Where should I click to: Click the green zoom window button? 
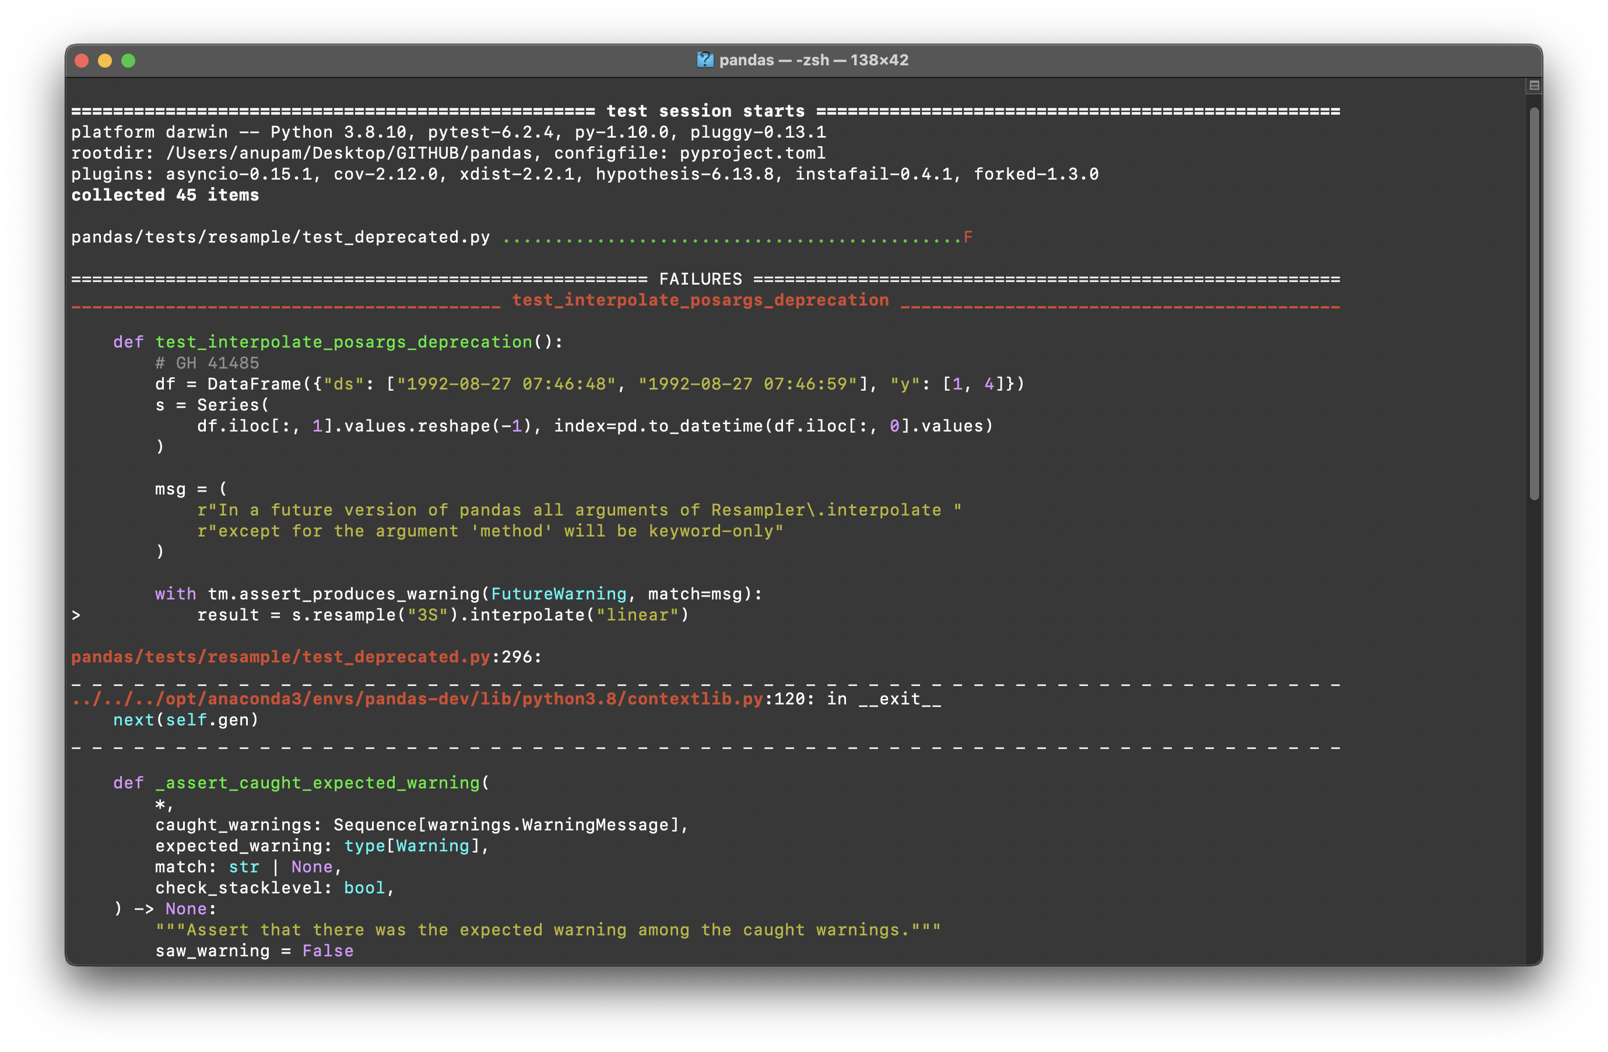tap(128, 61)
